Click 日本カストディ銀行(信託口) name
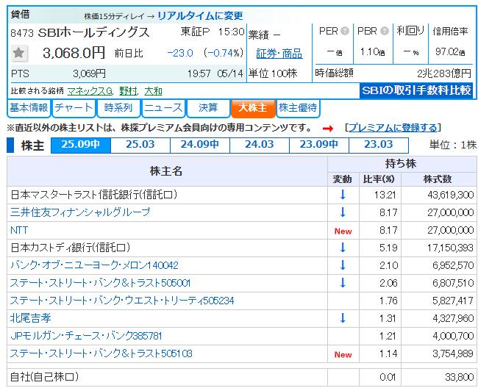Image resolution: width=478 pixels, height=388 pixels. coord(71,248)
